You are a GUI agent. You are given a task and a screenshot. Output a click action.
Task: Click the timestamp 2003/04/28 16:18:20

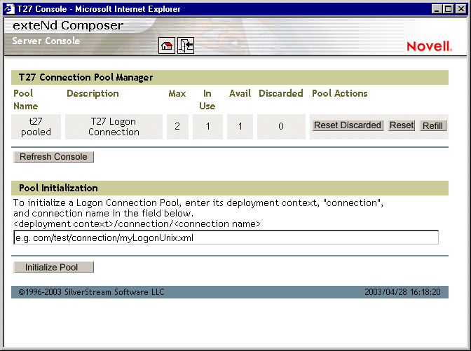pyautogui.click(x=402, y=292)
